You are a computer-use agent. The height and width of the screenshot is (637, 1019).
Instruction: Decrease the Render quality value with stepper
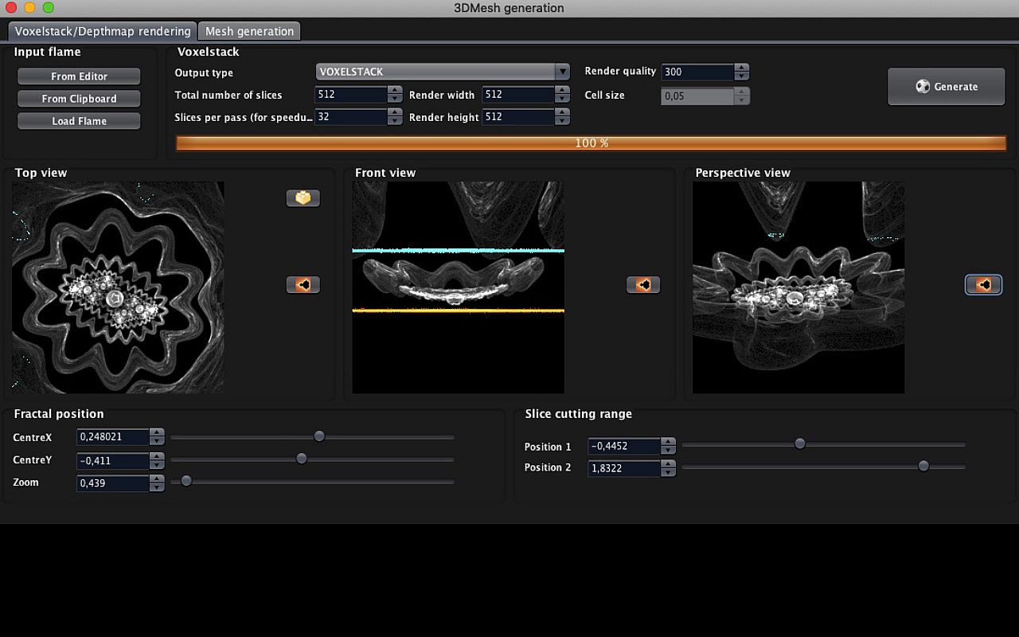[742, 76]
